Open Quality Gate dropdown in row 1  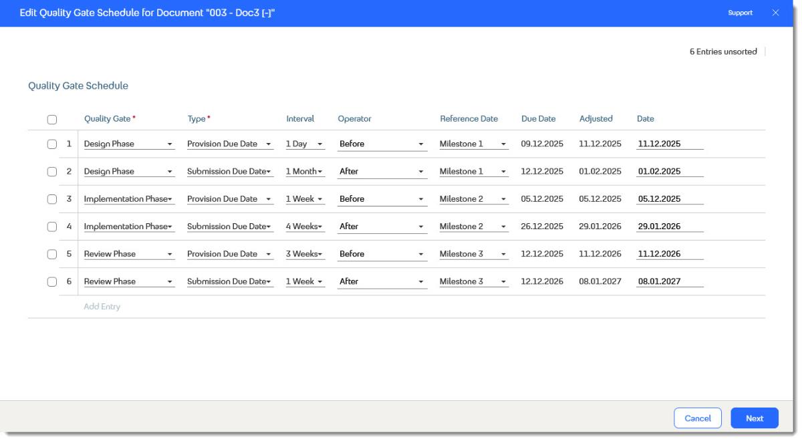click(x=129, y=144)
